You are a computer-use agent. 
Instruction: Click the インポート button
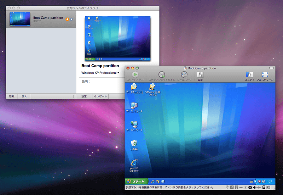click(100, 96)
